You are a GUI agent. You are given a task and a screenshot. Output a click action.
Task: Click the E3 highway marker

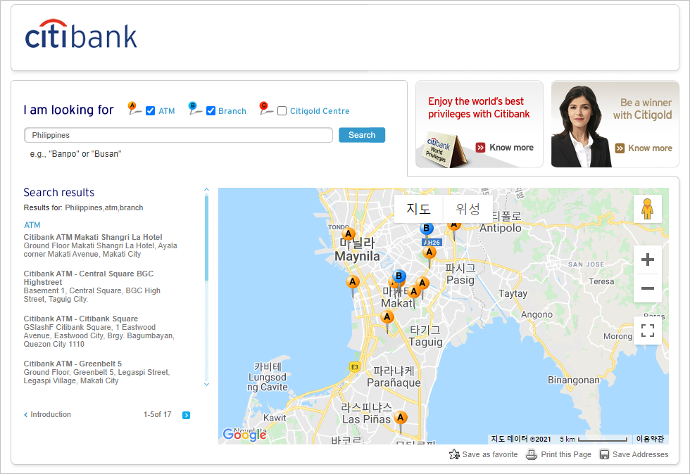[x=354, y=366]
